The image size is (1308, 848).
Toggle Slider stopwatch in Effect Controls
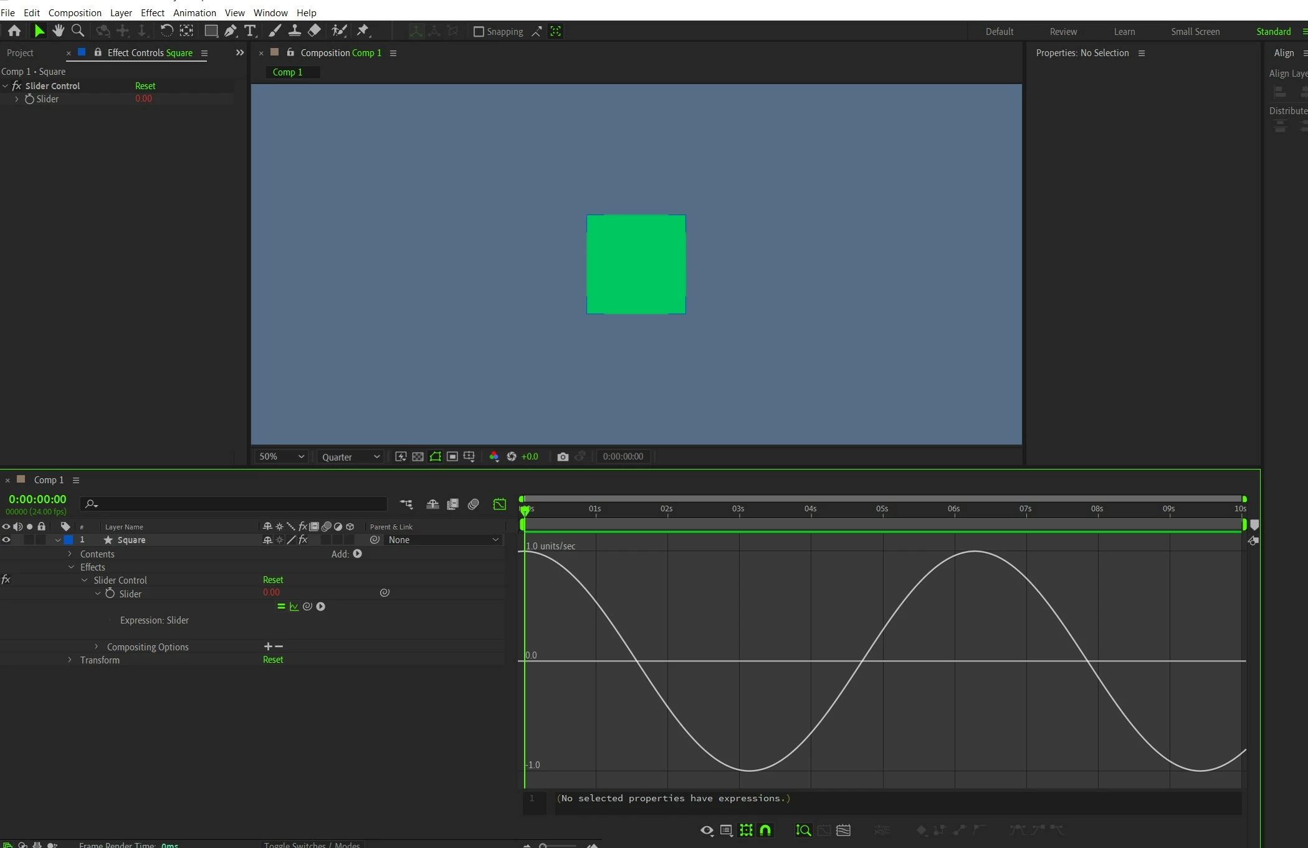[29, 99]
